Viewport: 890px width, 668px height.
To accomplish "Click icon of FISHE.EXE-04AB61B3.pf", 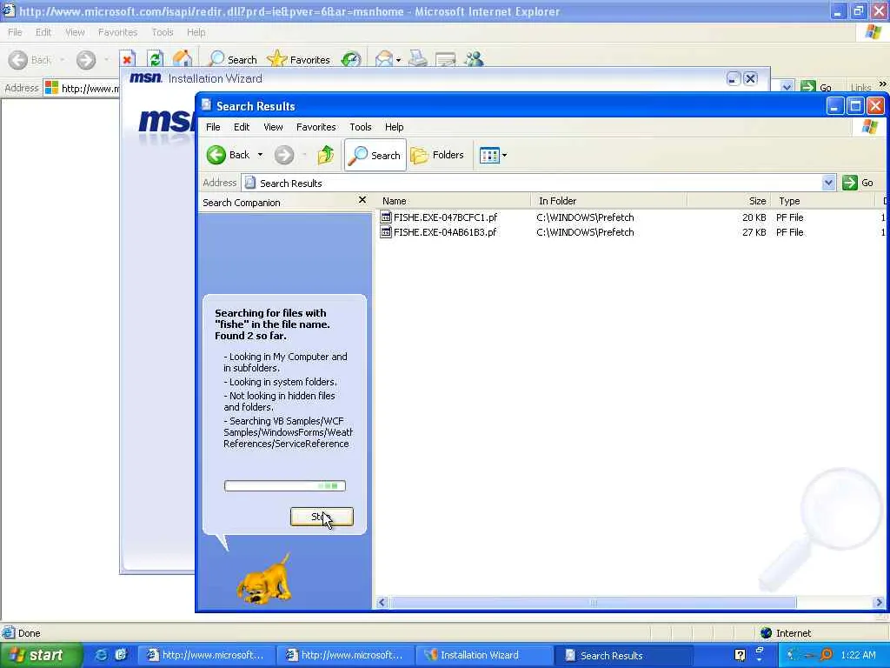I will [386, 231].
